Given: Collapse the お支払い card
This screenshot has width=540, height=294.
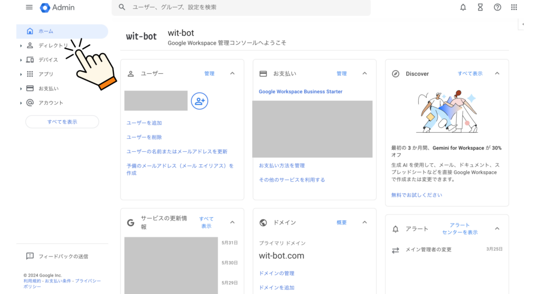Looking at the screenshot, I should 364,74.
